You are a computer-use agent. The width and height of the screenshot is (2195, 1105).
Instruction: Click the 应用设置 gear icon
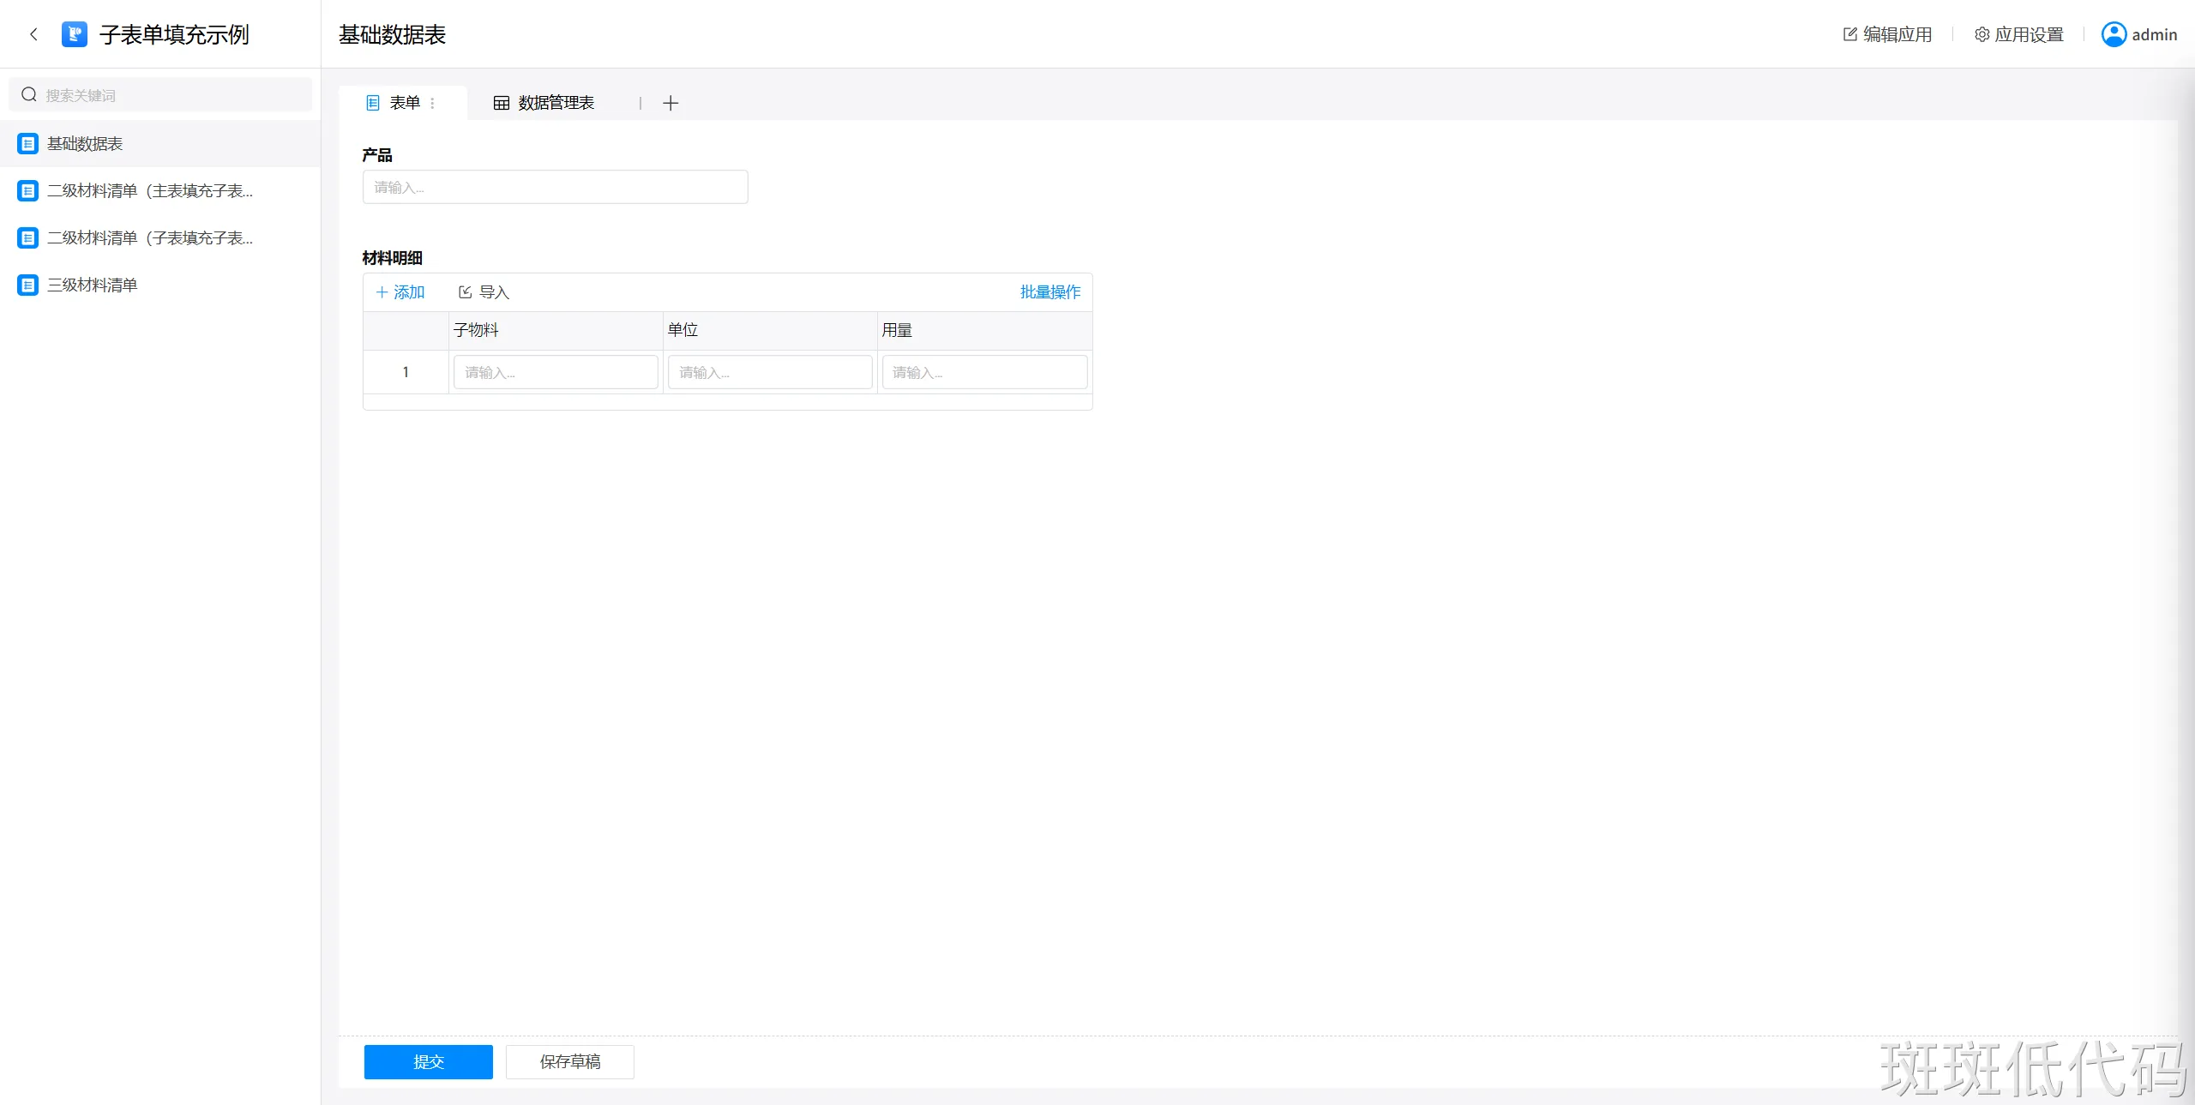[1982, 34]
